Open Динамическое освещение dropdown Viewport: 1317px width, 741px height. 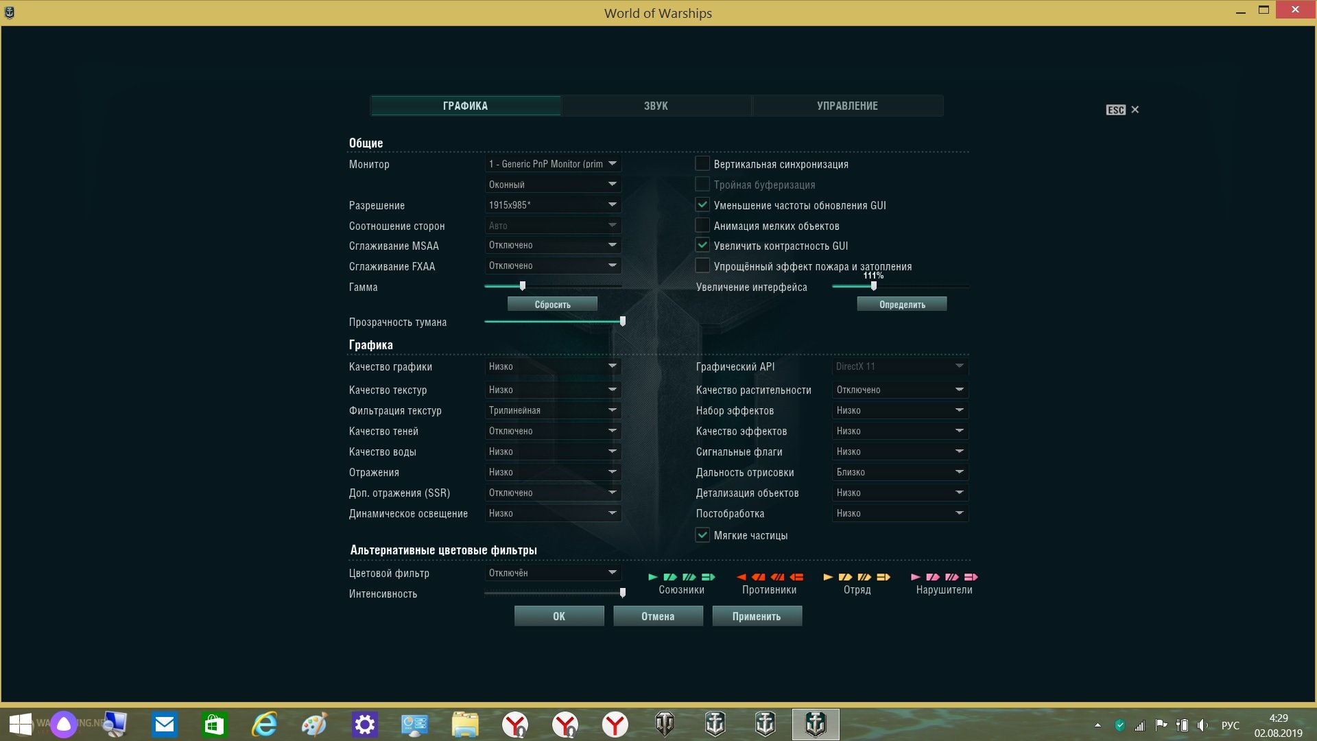[553, 514]
